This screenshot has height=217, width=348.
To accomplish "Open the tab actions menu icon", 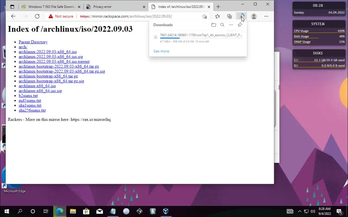I will 12,7.
